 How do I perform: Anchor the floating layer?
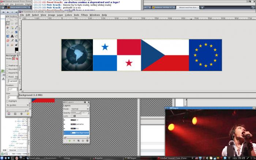point(83,141)
